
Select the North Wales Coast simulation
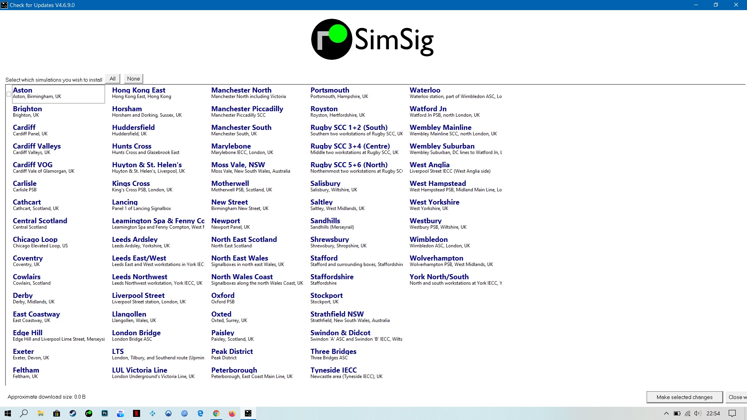pos(257,279)
